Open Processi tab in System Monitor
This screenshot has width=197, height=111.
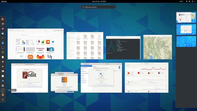pyautogui.click(x=141, y=64)
